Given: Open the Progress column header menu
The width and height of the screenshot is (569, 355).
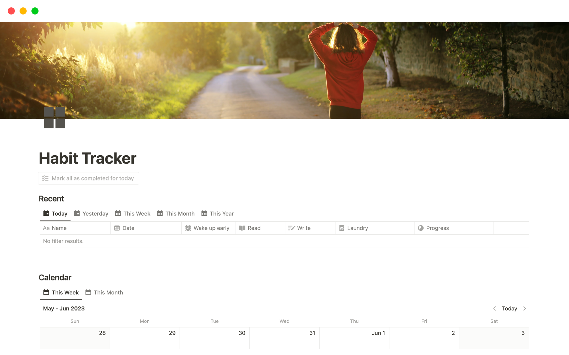Looking at the screenshot, I should point(454,228).
